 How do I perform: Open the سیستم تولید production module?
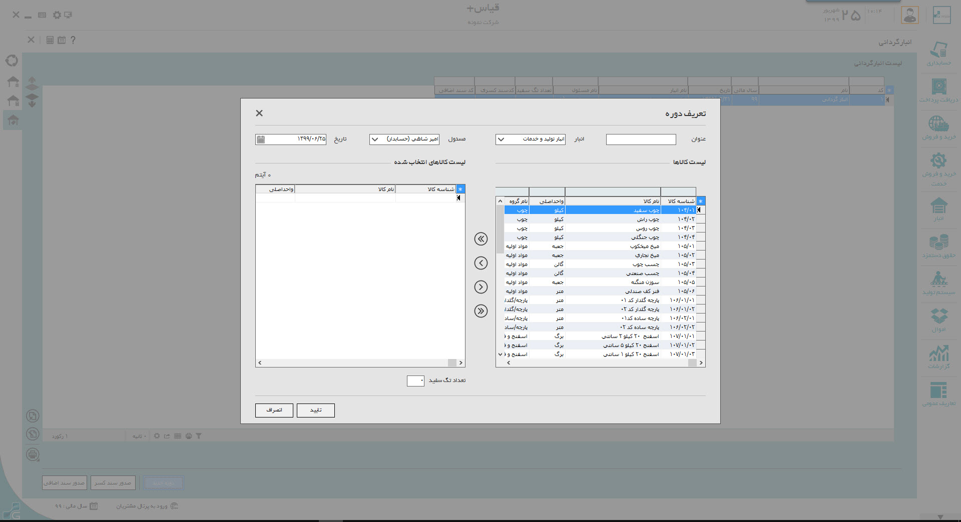pos(939,283)
